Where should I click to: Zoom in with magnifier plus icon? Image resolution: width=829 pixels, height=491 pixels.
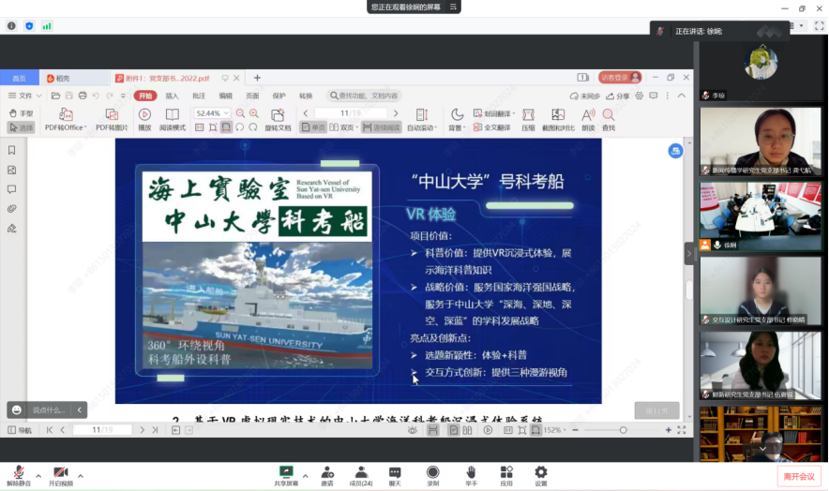254,113
